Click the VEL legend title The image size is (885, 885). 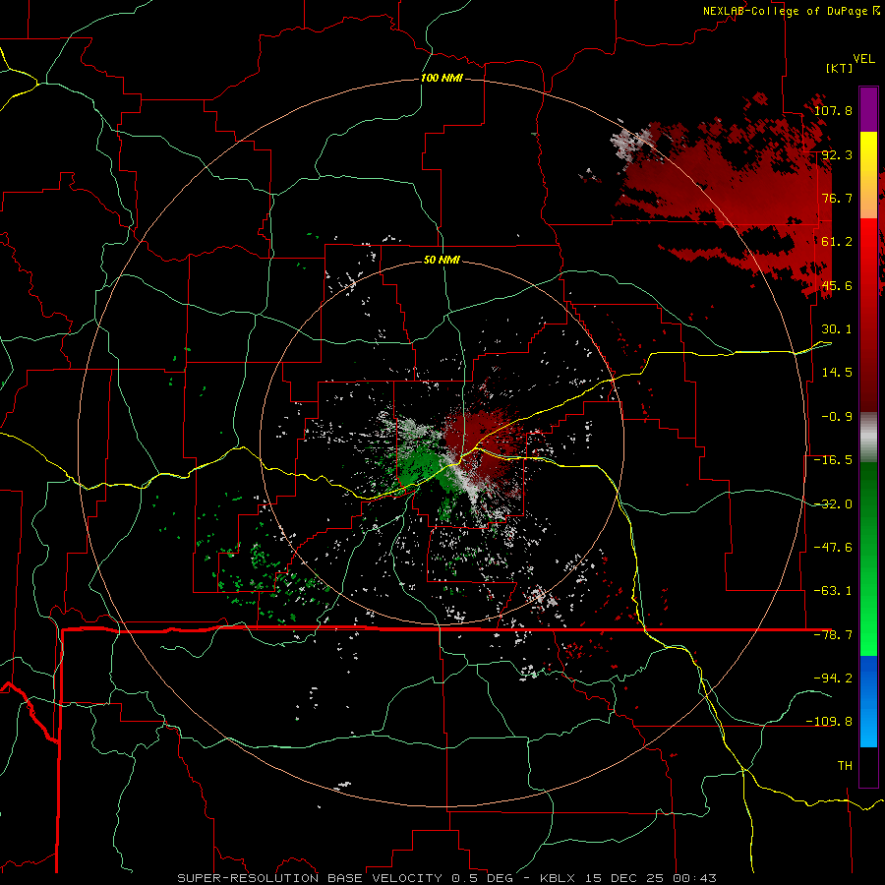(x=863, y=59)
